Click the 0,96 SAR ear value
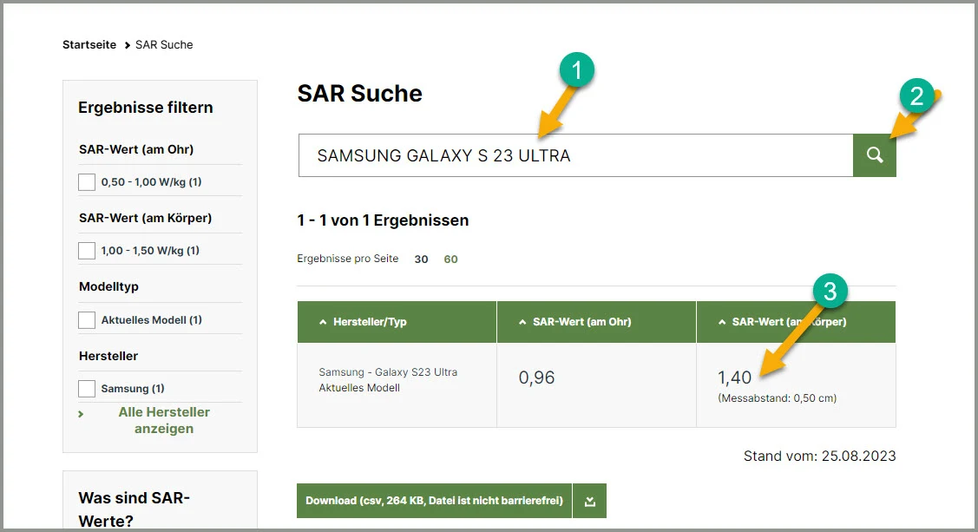 536,378
